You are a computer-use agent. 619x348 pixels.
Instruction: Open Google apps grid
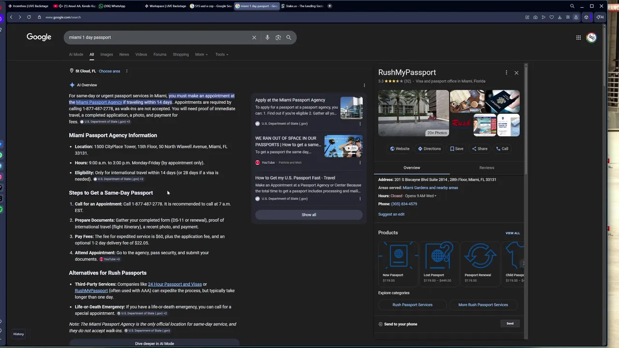pyautogui.click(x=578, y=37)
